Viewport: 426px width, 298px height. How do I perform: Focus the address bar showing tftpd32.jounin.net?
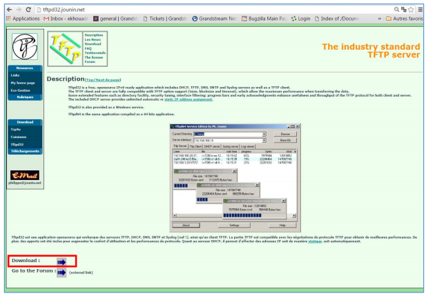tap(215, 10)
